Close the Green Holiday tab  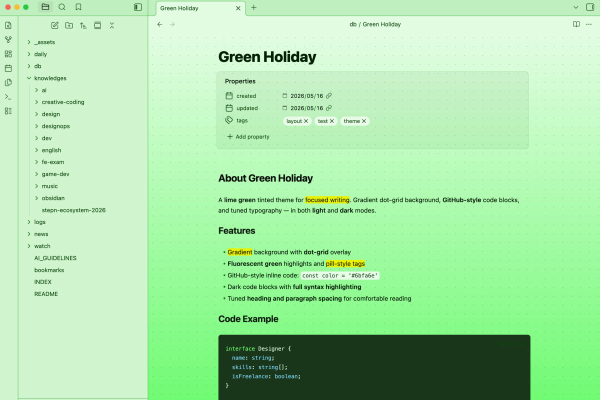pyautogui.click(x=238, y=8)
